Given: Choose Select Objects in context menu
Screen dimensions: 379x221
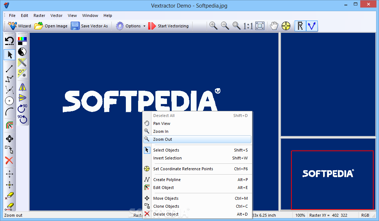Looking at the screenshot, I should click(x=197, y=150).
